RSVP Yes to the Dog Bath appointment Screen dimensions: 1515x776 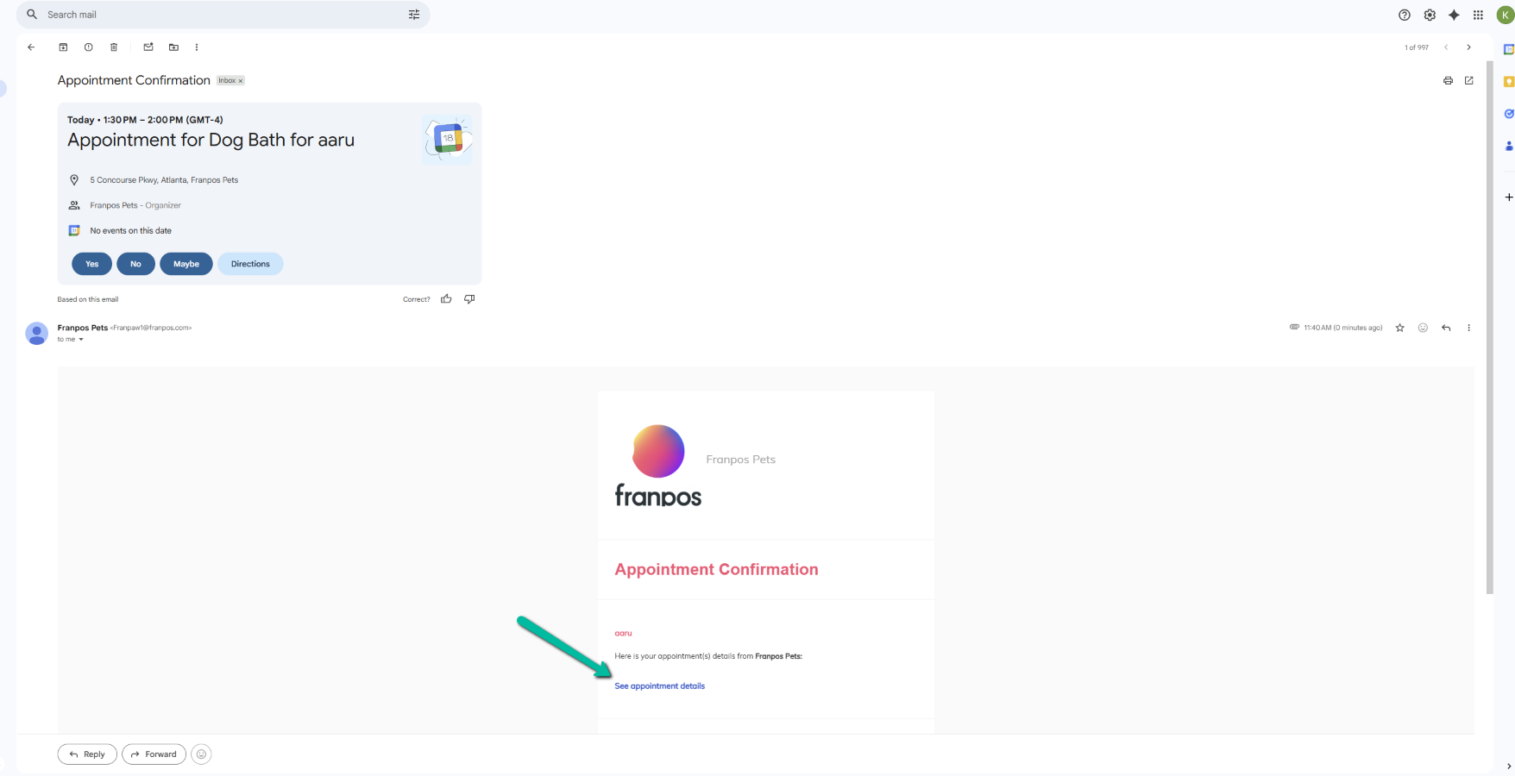tap(91, 264)
